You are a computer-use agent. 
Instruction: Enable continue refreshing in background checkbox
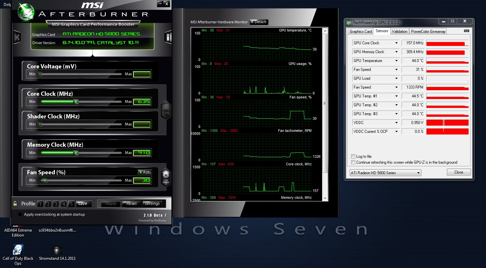pos(353,162)
